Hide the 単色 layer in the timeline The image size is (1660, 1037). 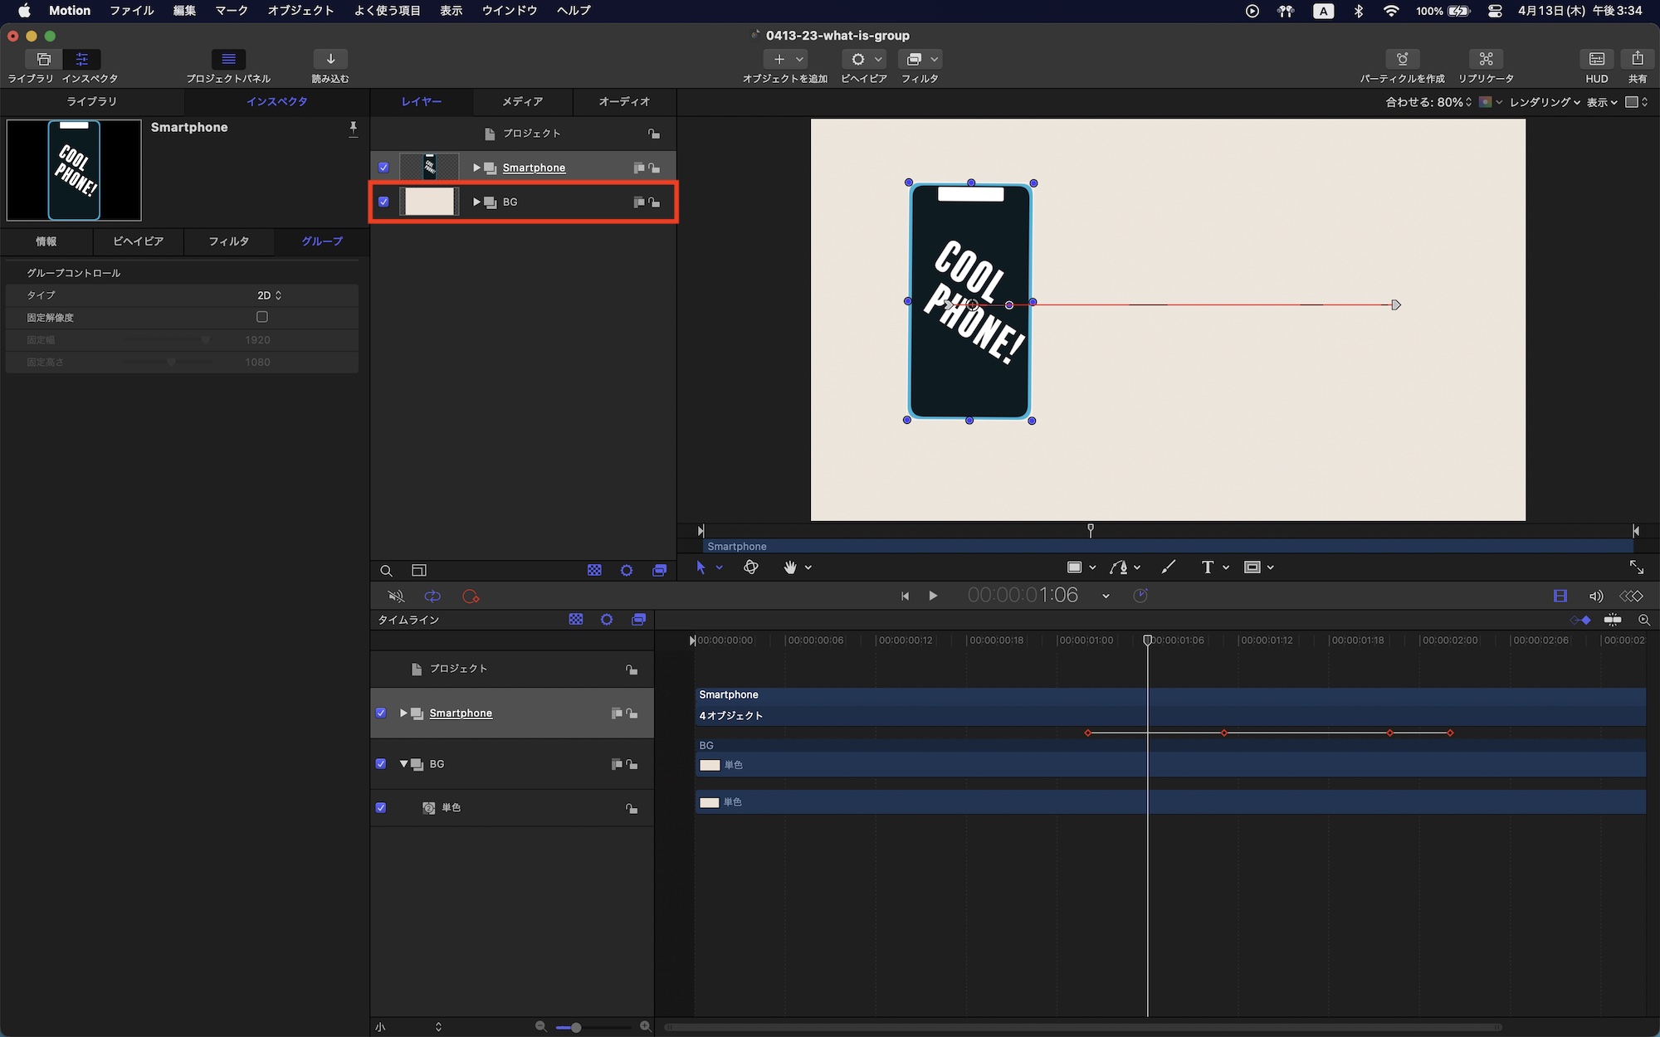(x=381, y=807)
